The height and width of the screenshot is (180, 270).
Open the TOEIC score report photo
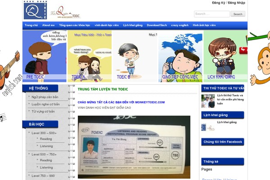[x=134, y=147]
